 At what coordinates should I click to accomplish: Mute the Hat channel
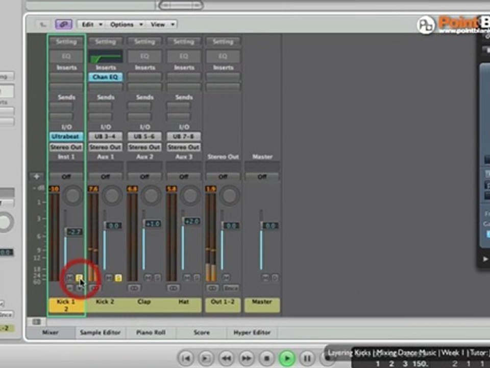click(x=187, y=278)
